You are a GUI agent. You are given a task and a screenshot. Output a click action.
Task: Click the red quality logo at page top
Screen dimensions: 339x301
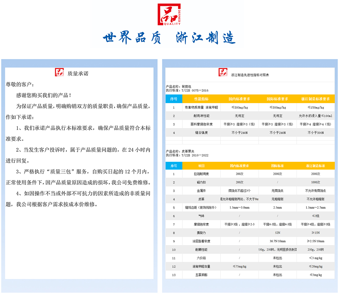[x=169, y=14]
